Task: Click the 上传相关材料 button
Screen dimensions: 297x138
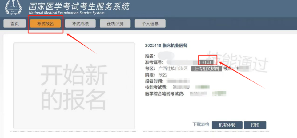Action: (x=207, y=69)
